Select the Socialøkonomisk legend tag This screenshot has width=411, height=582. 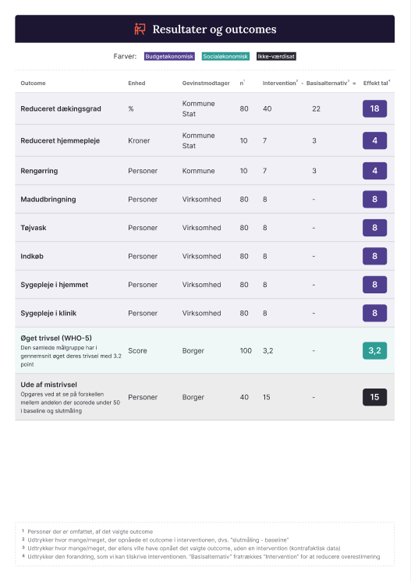click(x=225, y=56)
